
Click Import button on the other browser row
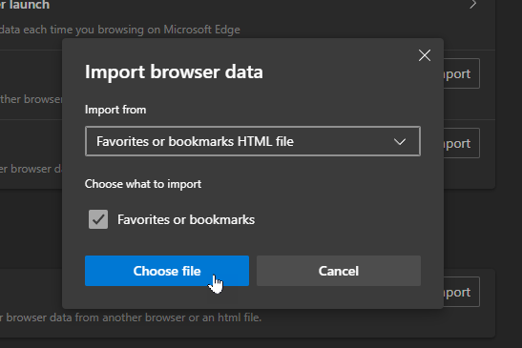click(462, 143)
